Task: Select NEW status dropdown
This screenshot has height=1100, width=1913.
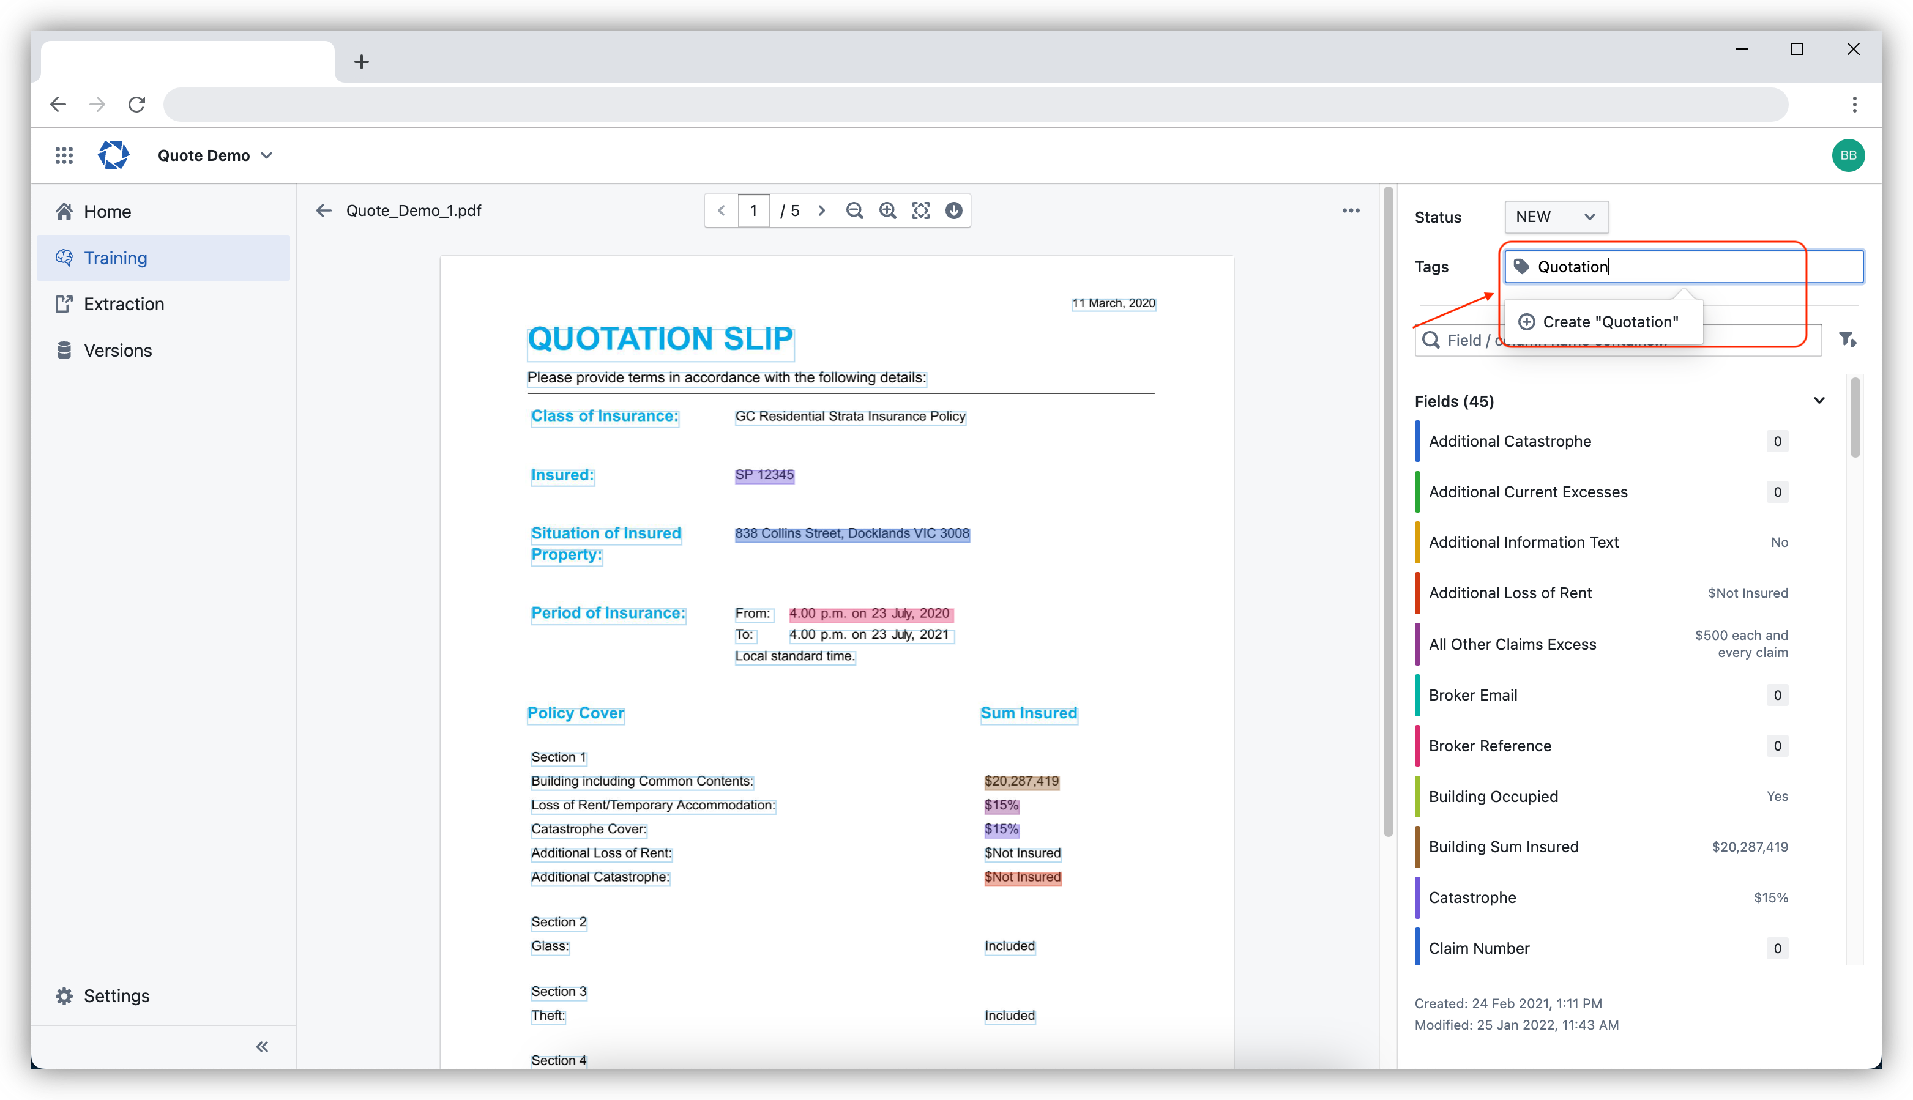Action: tap(1556, 215)
